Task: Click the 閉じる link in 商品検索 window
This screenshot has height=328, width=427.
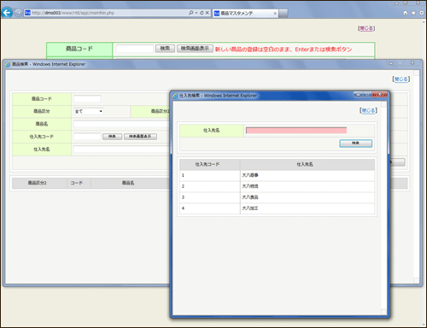Action: point(401,79)
